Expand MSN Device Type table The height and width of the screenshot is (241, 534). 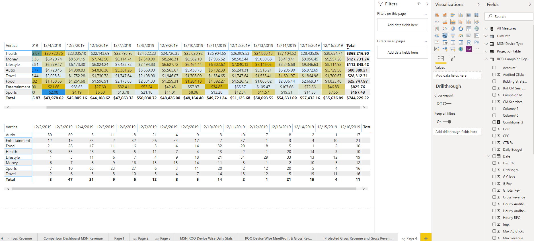coord(486,44)
